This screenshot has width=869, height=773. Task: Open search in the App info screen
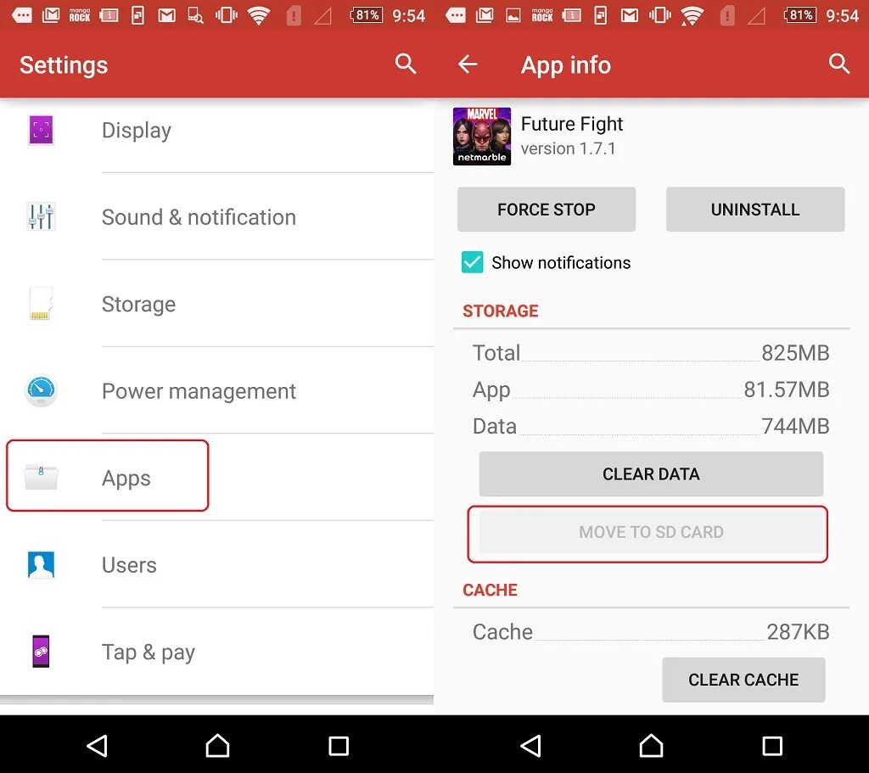tap(839, 64)
